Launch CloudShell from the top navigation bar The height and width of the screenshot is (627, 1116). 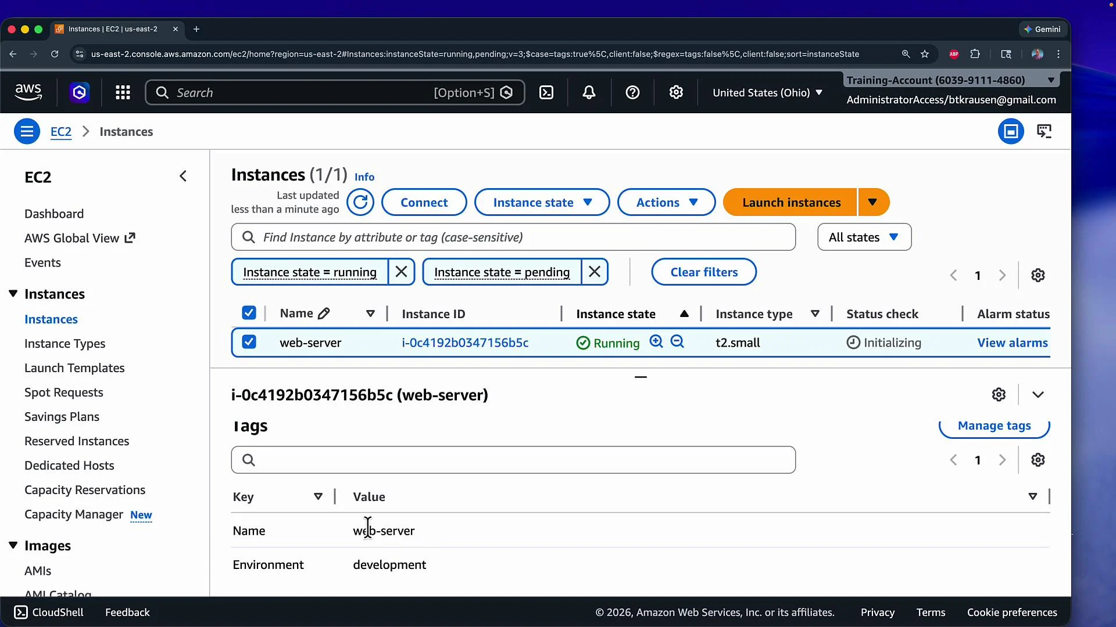[x=546, y=92]
